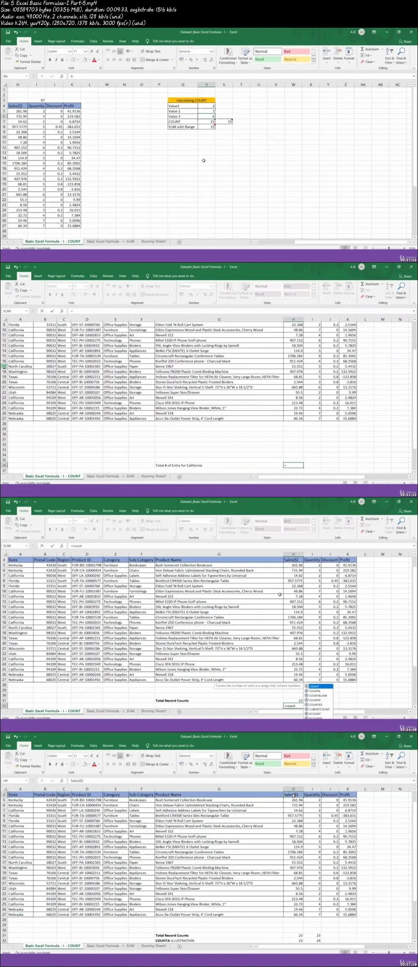
Task: Choose COUNTA from the function autocomplete list
Action: pyautogui.click(x=318, y=691)
